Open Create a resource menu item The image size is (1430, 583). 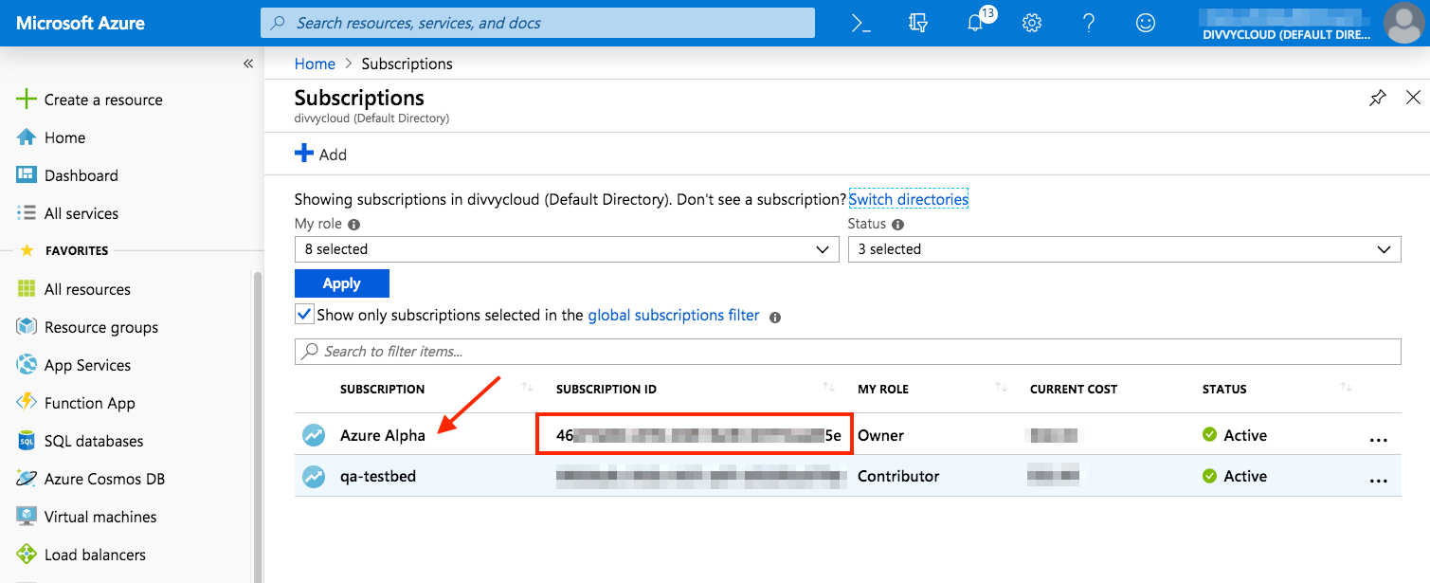coord(103,100)
